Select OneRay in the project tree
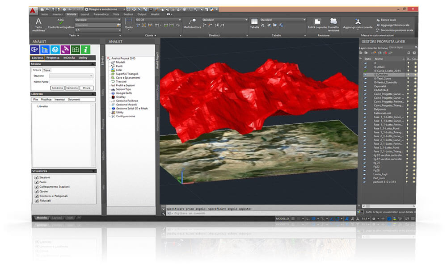This screenshot has width=447, height=269. [x=118, y=97]
